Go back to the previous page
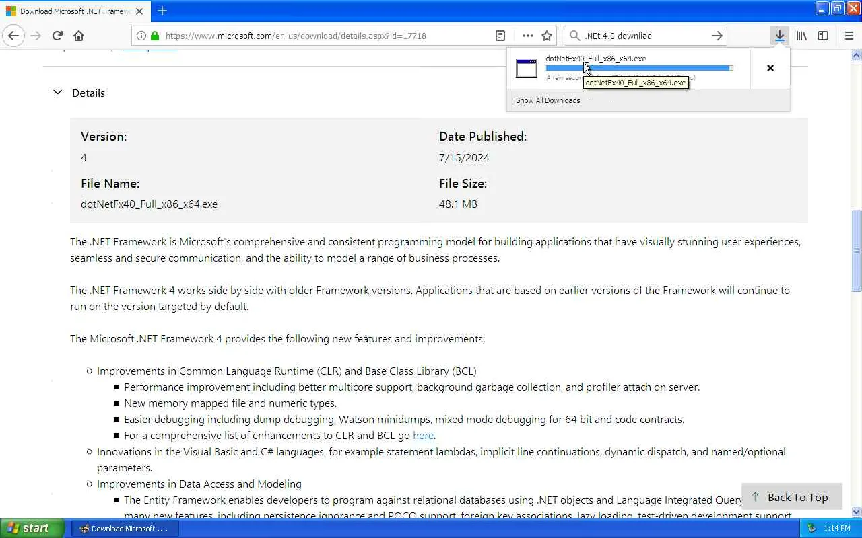Image resolution: width=862 pixels, height=538 pixels. tap(13, 36)
